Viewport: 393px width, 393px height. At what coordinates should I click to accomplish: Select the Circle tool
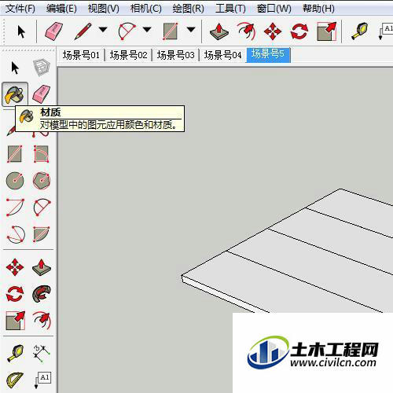(15, 180)
